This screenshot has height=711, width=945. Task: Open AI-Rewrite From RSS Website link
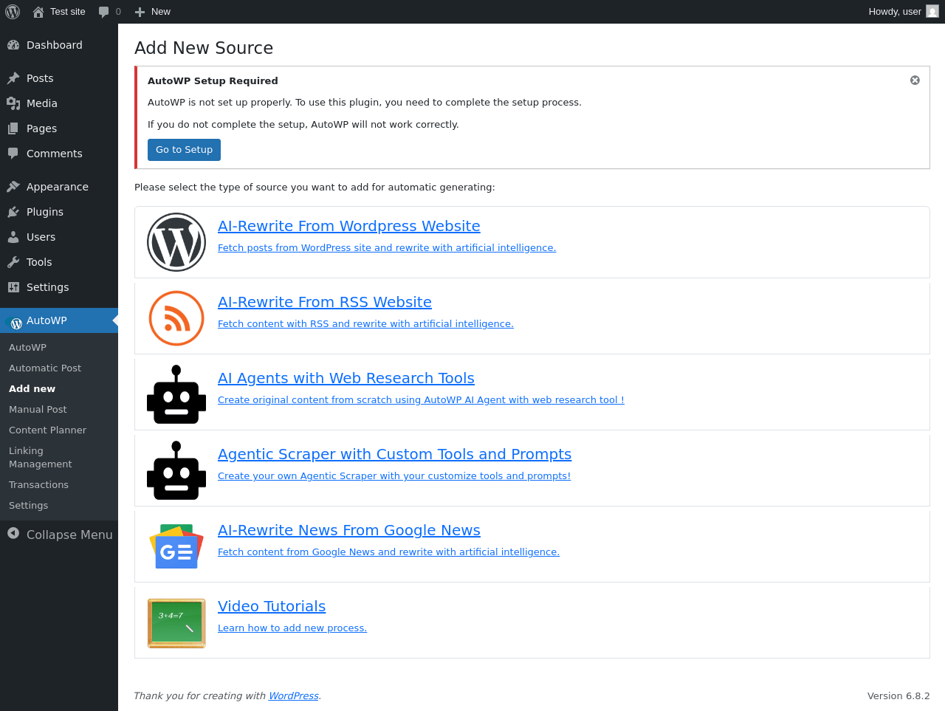pos(325,302)
